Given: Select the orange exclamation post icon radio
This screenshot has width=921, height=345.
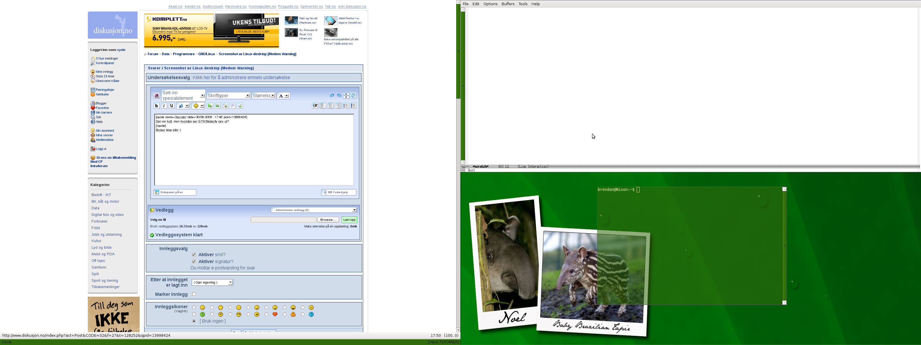Looking at the screenshot, I should coord(285,314).
